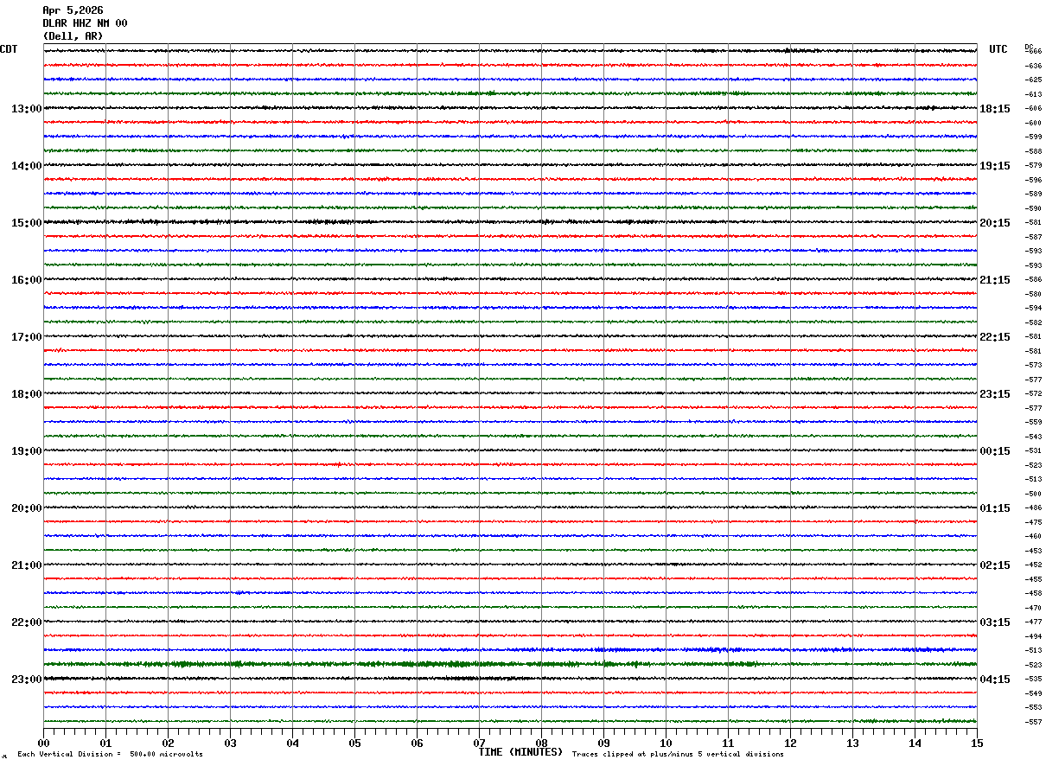Image resolution: width=1046 pixels, height=766 pixels.
Task: Click the location label "(Dell, AR)"
Action: pos(73,36)
